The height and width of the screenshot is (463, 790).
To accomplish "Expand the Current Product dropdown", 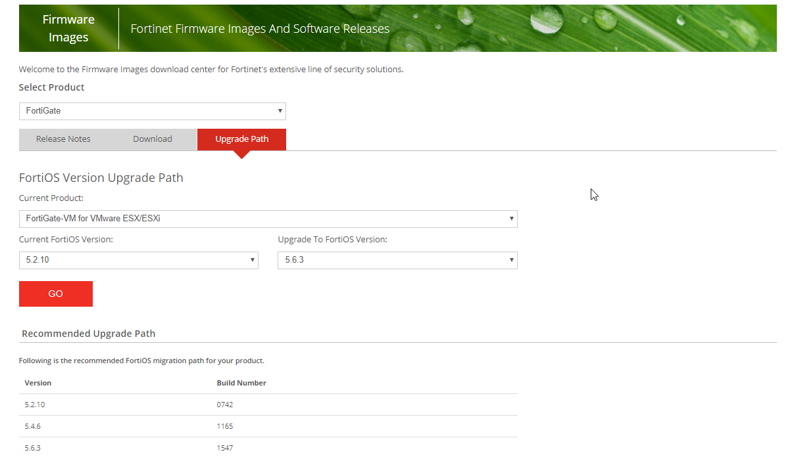I will [x=268, y=219].
